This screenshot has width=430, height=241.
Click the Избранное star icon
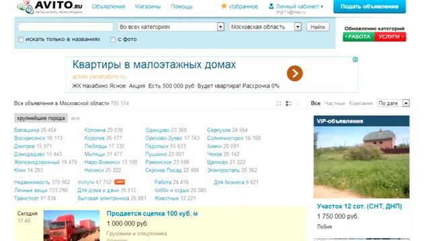(224, 6)
